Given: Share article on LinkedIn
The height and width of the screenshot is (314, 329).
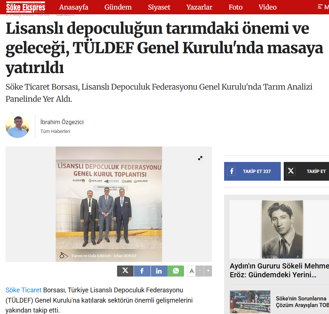Looking at the screenshot, I should (159, 271).
